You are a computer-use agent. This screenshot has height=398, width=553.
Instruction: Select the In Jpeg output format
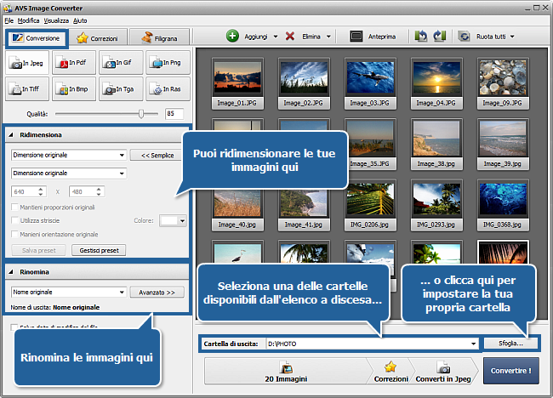28,62
